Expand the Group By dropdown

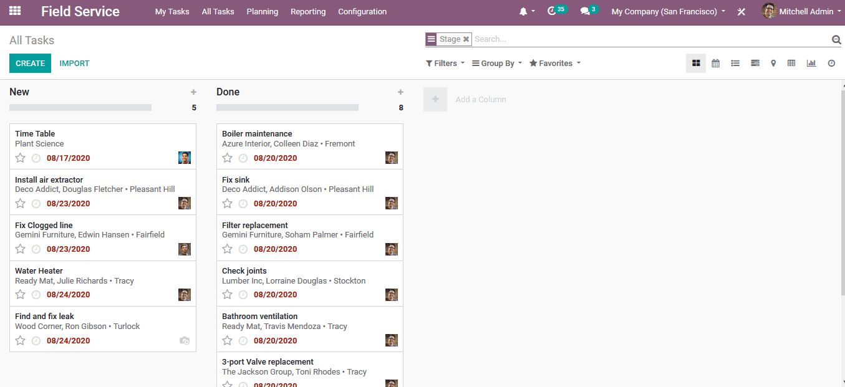click(x=497, y=64)
